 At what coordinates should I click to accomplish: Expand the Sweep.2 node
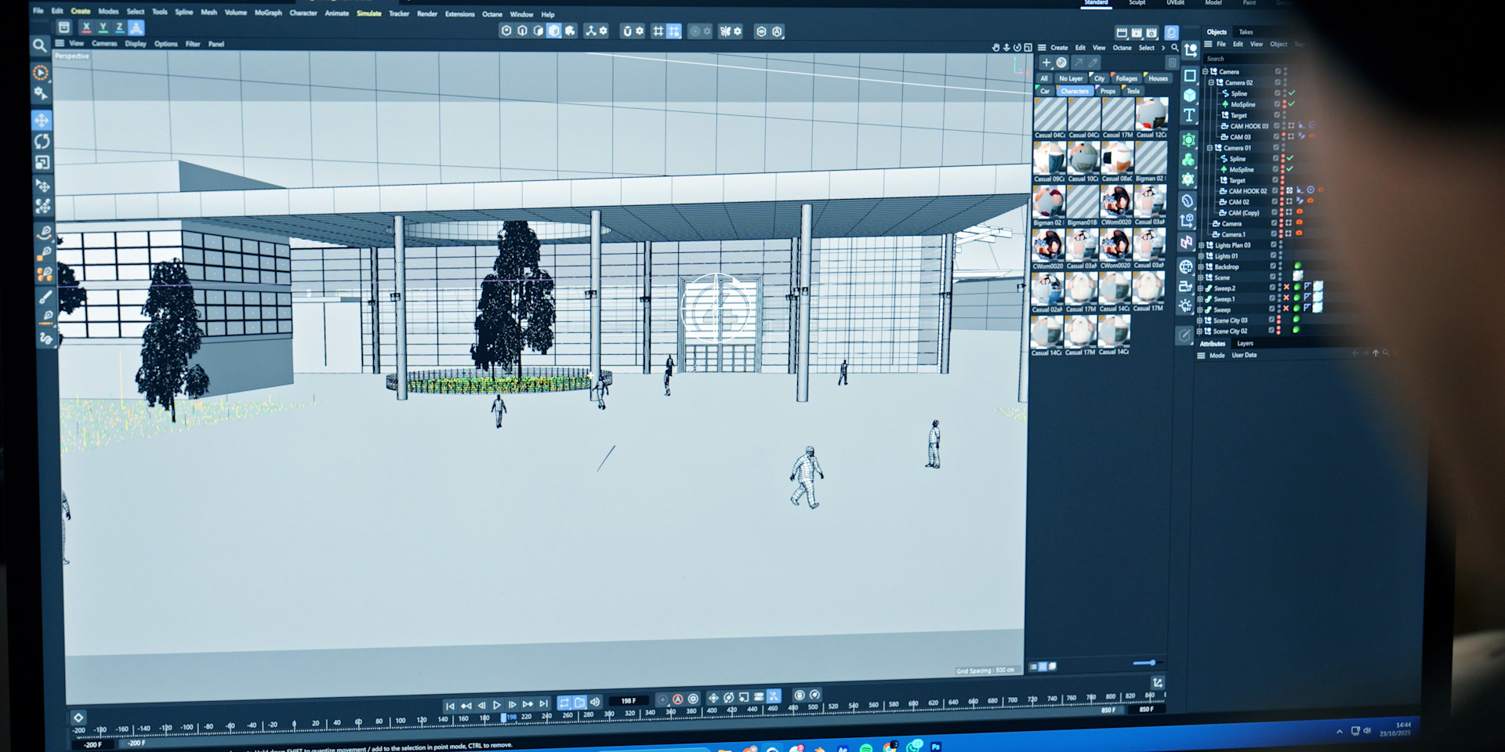(x=1200, y=288)
